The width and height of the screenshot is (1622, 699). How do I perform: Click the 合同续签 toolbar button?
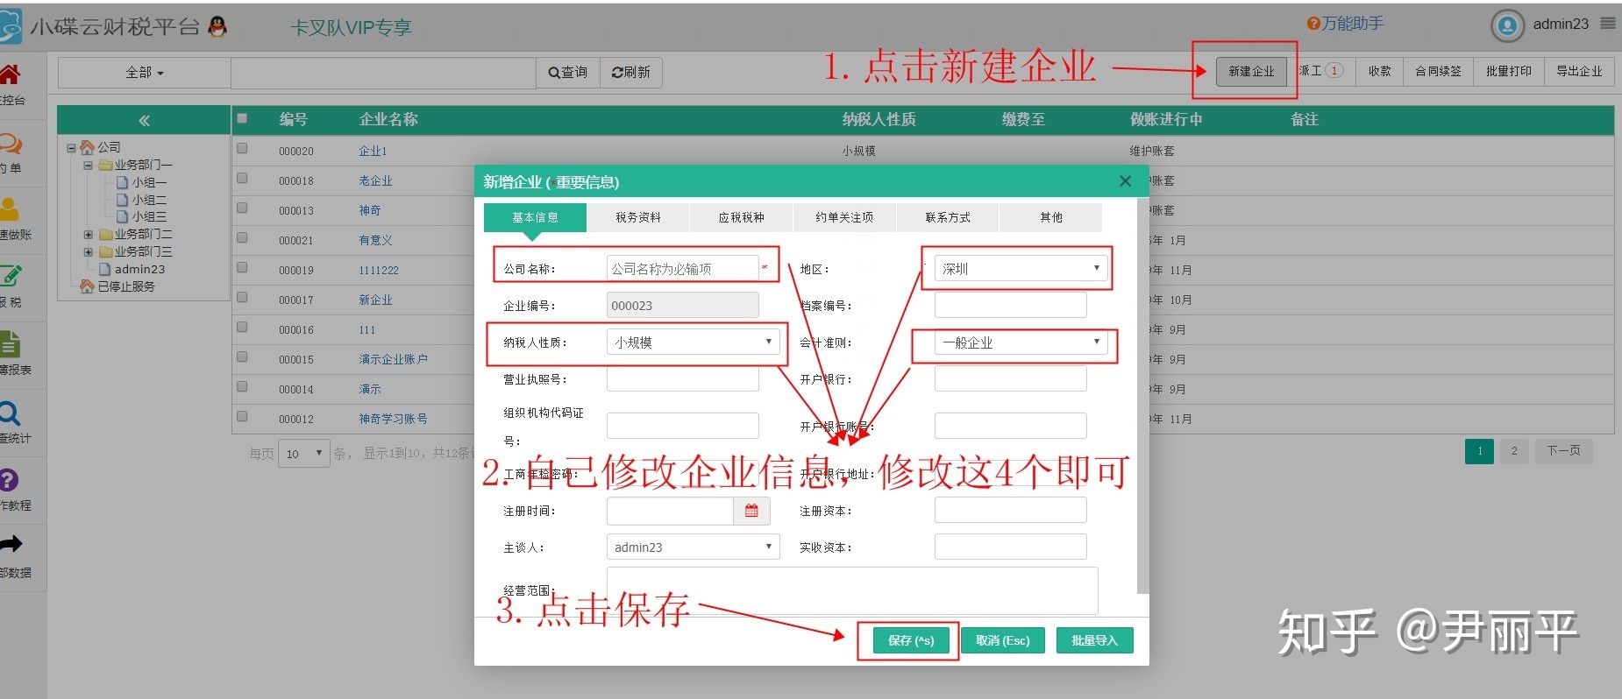(x=1438, y=71)
